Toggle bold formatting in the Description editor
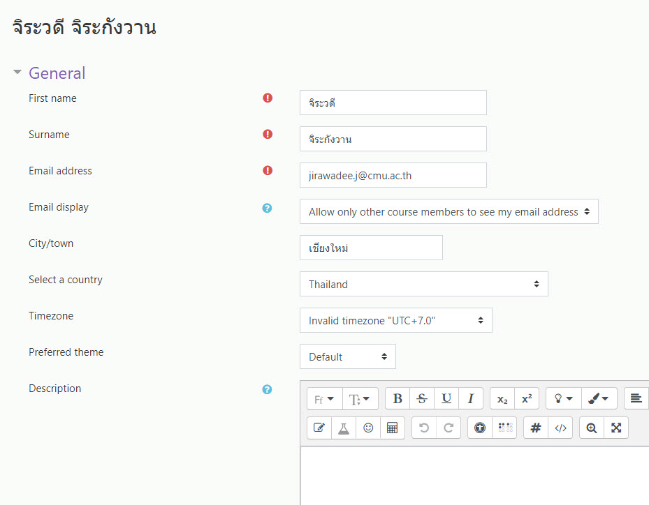 point(398,399)
